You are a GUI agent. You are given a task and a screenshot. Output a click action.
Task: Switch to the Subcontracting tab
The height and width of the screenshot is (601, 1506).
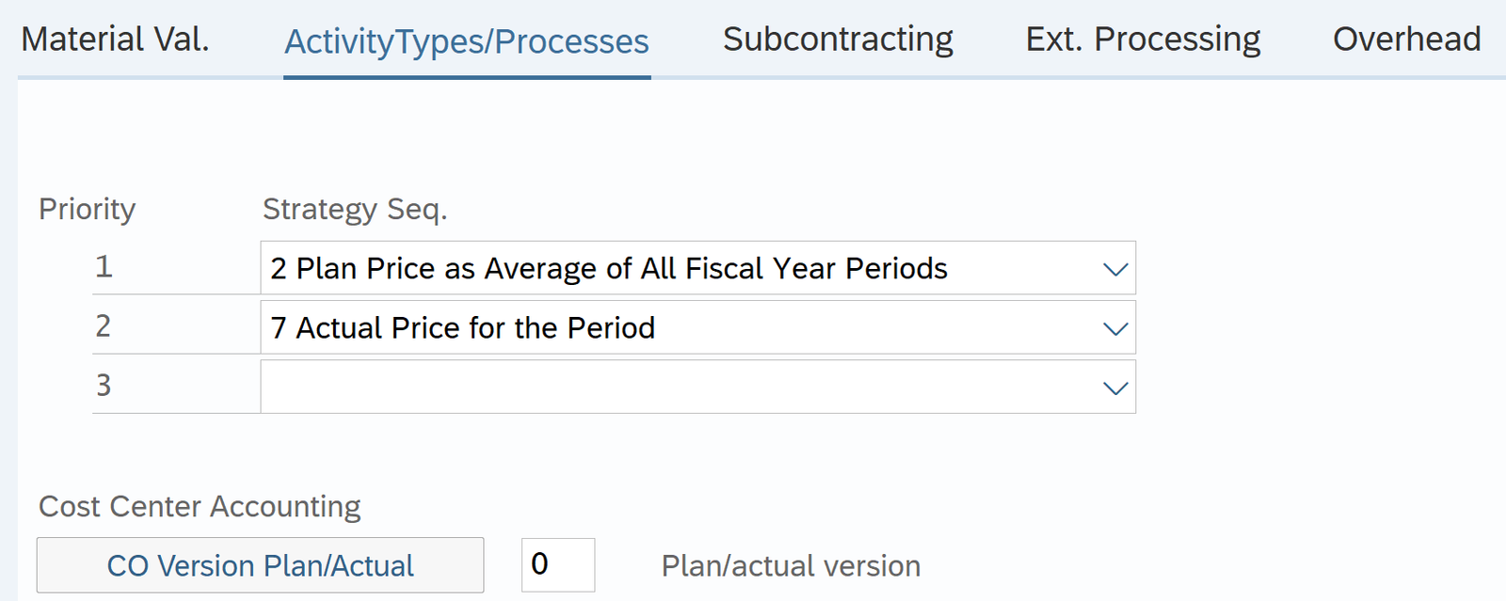coord(838,40)
